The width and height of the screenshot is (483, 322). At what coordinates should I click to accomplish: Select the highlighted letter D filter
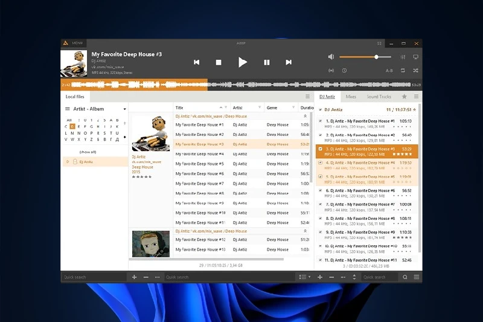(x=72, y=126)
